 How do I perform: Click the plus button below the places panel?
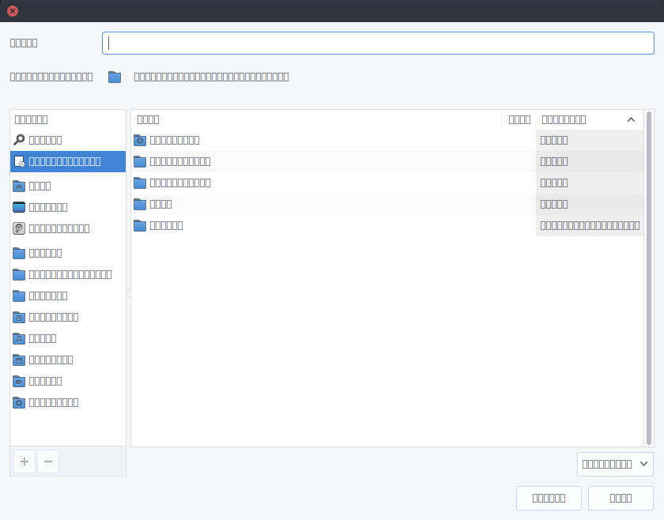[24, 462]
